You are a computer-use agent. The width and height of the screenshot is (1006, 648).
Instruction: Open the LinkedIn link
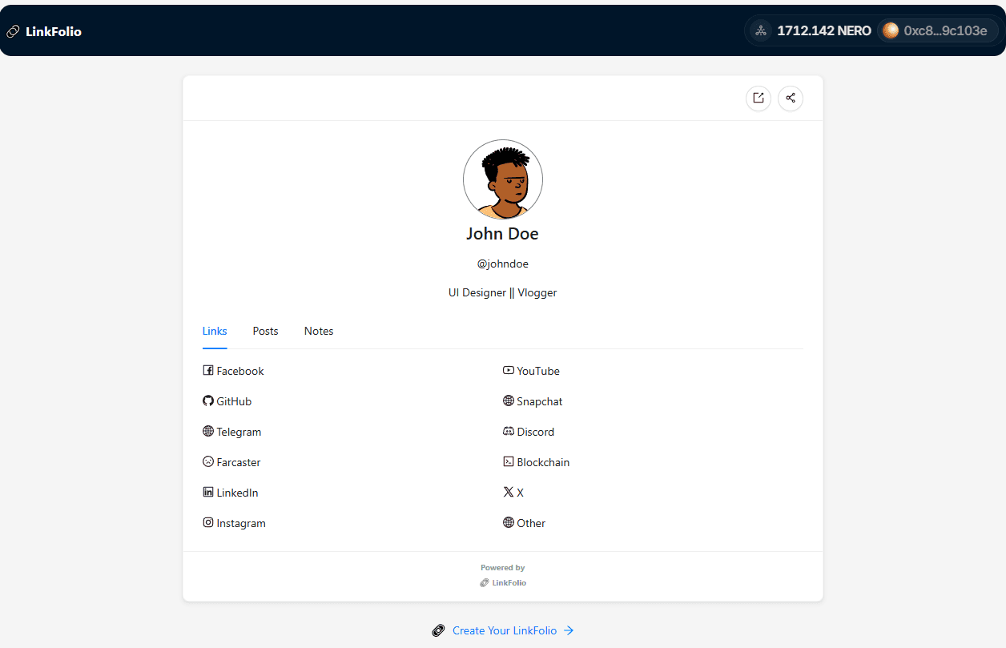tap(237, 493)
